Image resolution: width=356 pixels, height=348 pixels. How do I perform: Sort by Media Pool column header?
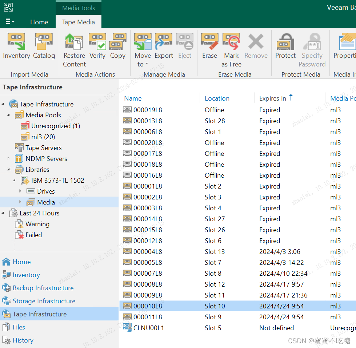[343, 98]
